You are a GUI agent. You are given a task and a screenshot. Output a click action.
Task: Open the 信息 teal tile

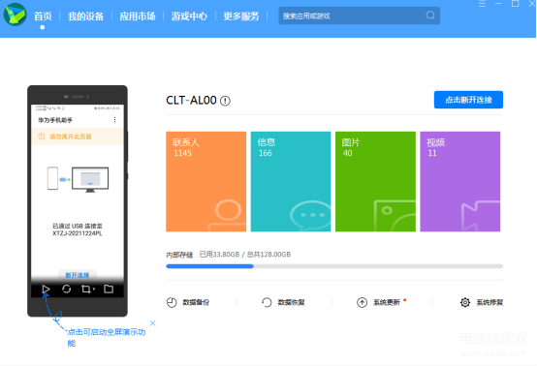click(x=291, y=181)
